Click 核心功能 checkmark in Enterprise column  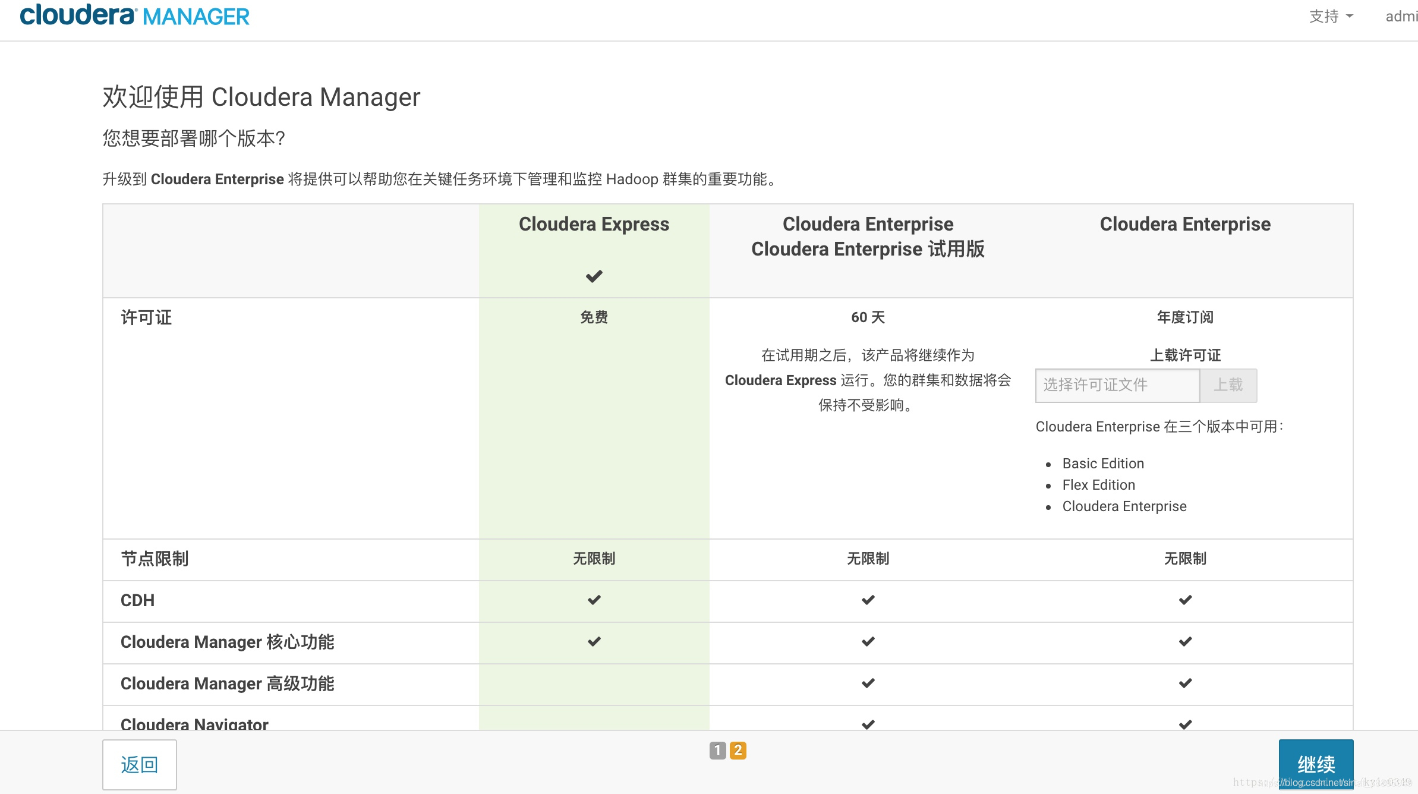[1185, 642]
